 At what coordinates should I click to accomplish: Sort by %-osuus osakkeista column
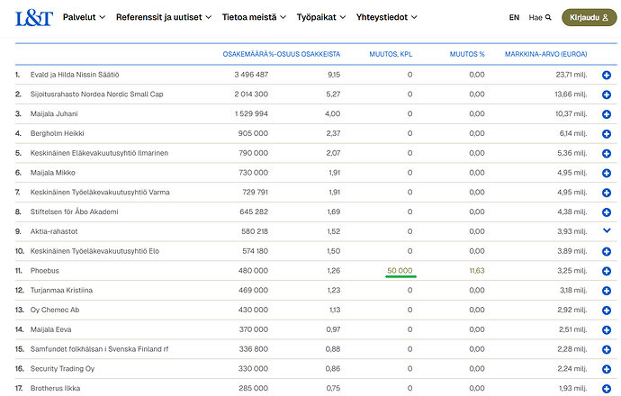point(304,54)
